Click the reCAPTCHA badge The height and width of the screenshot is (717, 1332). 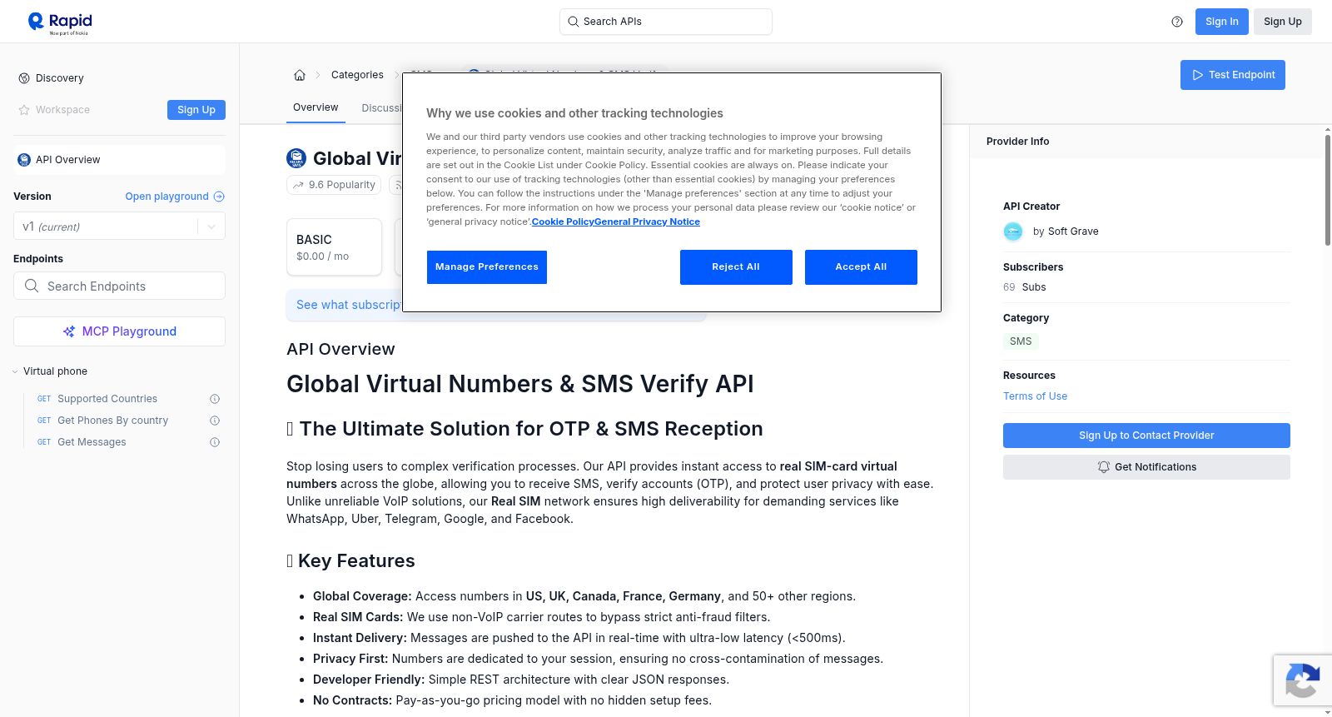pos(1302,680)
